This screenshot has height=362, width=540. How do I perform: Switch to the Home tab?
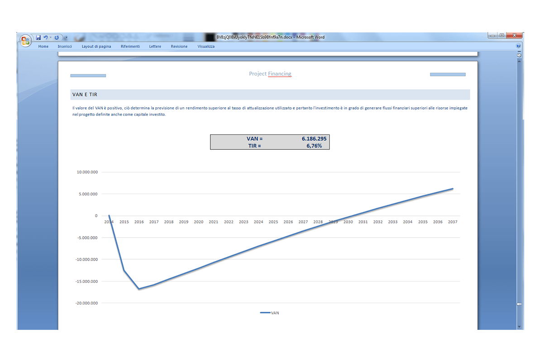point(43,47)
